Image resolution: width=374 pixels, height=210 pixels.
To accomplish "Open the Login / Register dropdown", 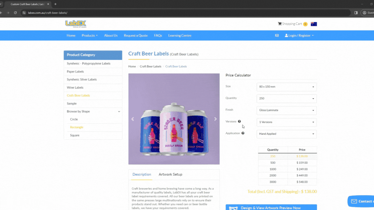I will [x=298, y=35].
